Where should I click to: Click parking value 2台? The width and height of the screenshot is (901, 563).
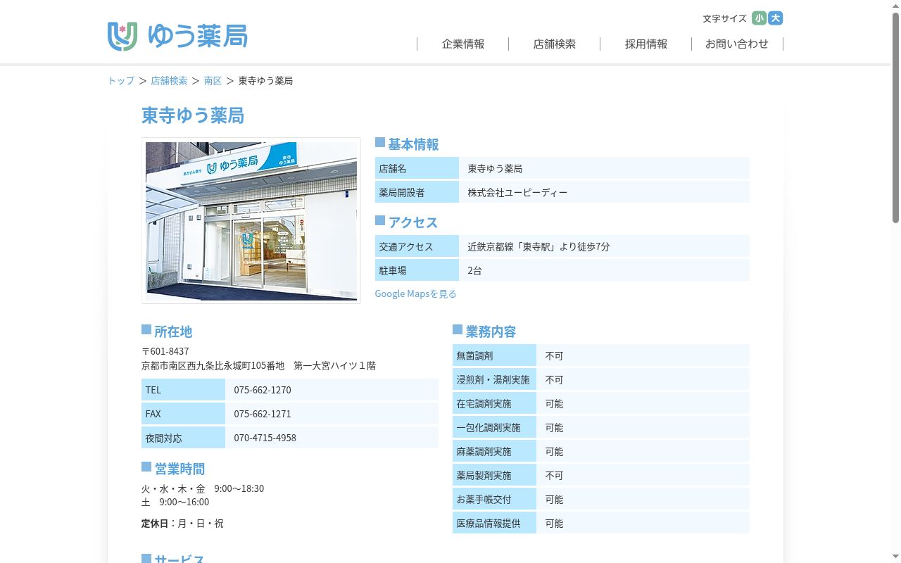475,270
